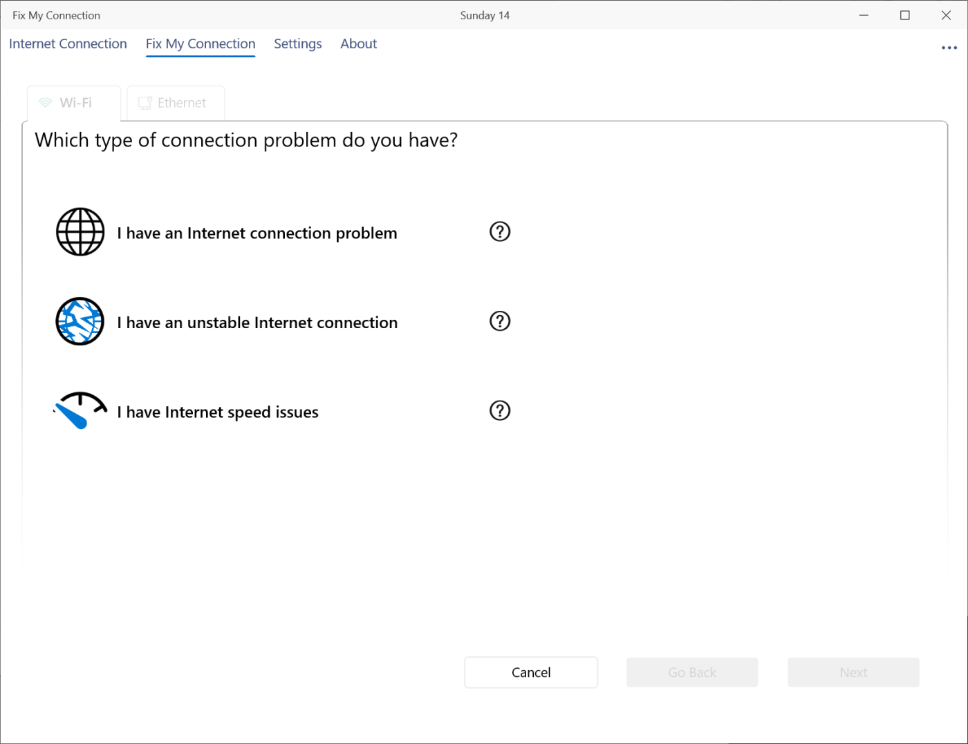Maximize the Fix My Connection window
This screenshot has width=968, height=744.
904,15
